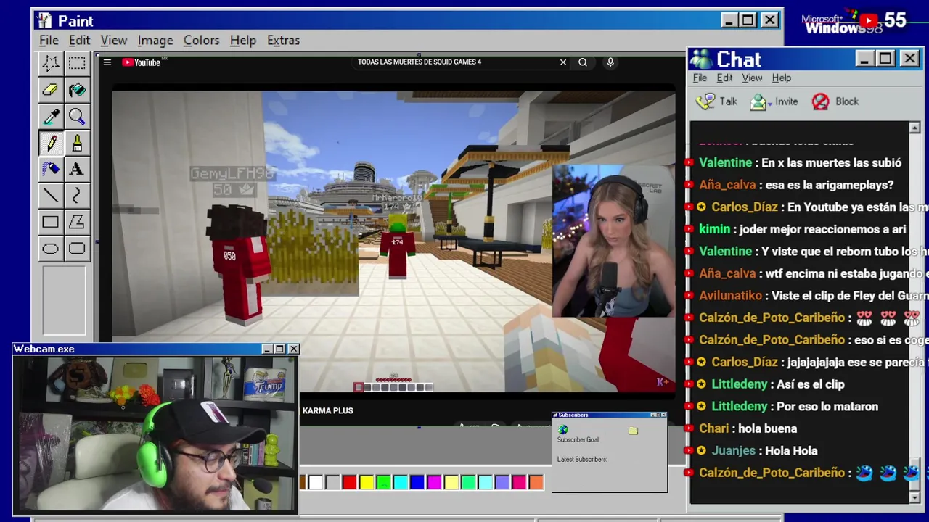Select the Rectangle shape tool

coord(50,222)
